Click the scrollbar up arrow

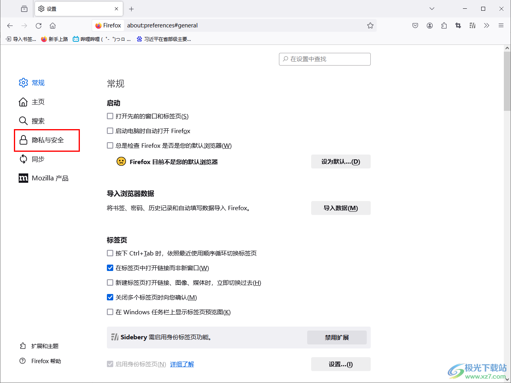(x=507, y=48)
